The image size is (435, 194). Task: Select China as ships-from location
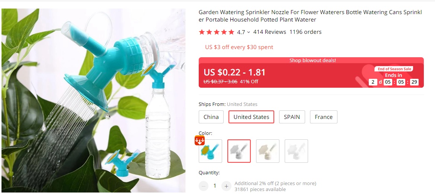(x=211, y=117)
